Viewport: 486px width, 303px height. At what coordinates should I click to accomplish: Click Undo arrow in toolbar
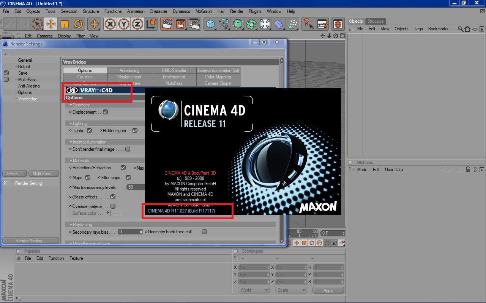point(9,24)
